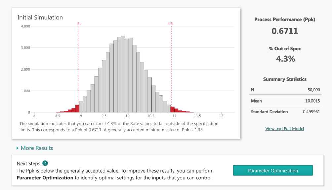The height and width of the screenshot is (190, 332).
Task: Select the N row value 50,000
Action: (x=313, y=90)
